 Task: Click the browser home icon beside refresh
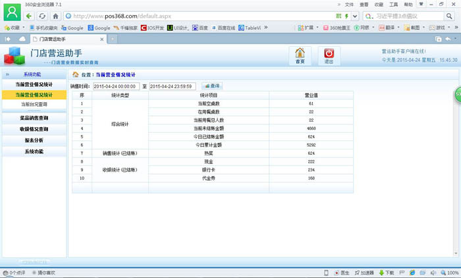point(56,15)
